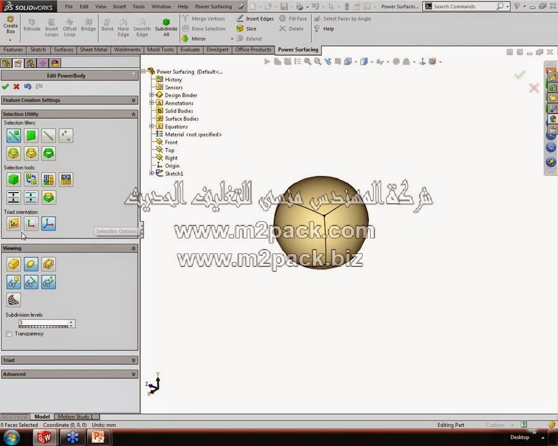
Task: Activate the Offset Loop tool
Action: click(x=69, y=28)
